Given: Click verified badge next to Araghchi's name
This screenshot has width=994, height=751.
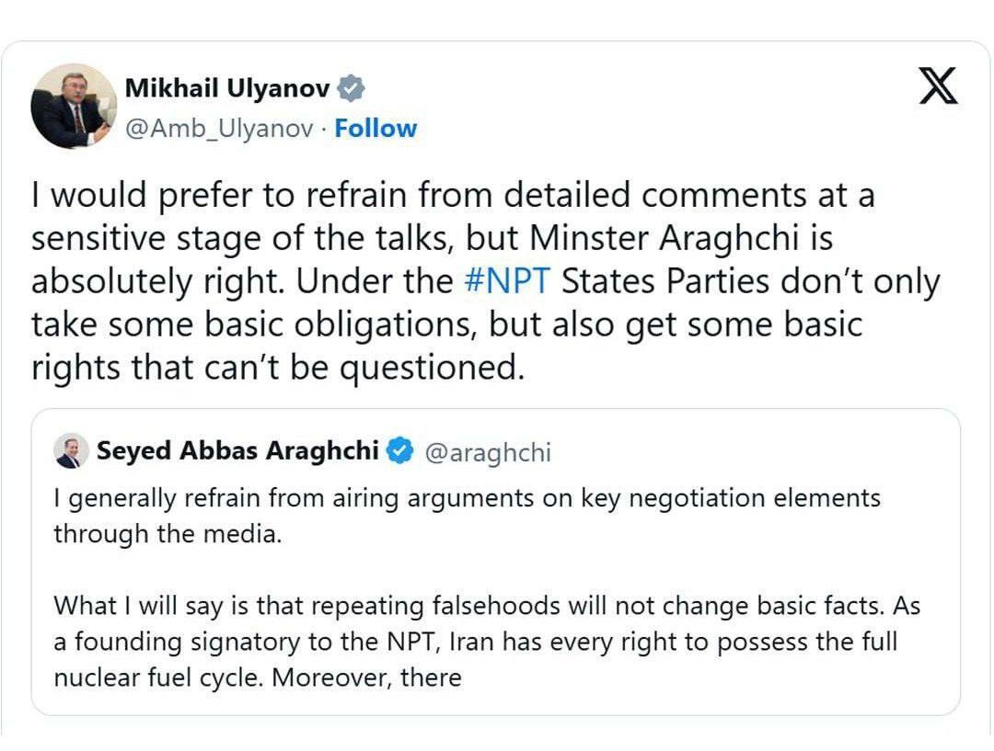Looking at the screenshot, I should point(399,451).
